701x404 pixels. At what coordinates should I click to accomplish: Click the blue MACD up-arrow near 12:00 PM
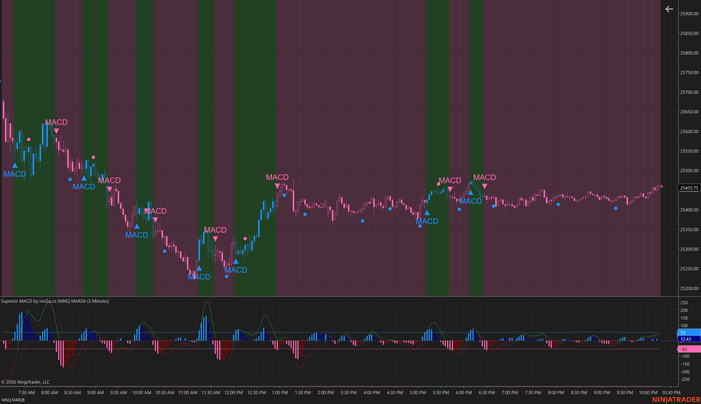point(236,261)
